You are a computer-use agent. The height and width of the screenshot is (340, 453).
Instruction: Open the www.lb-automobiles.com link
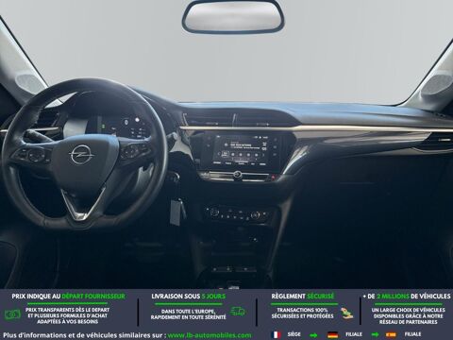[x=210, y=335]
